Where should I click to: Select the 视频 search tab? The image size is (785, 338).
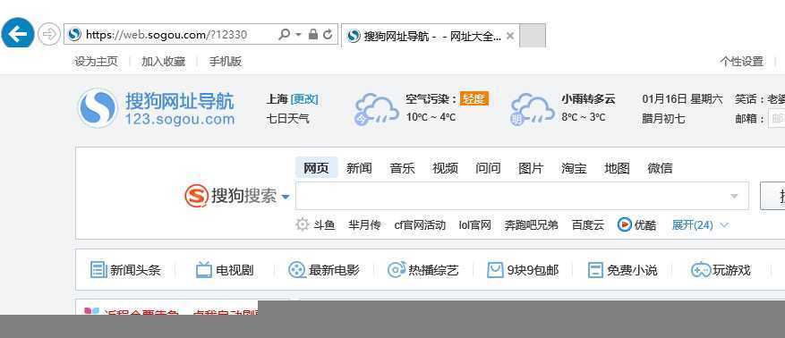(x=445, y=168)
